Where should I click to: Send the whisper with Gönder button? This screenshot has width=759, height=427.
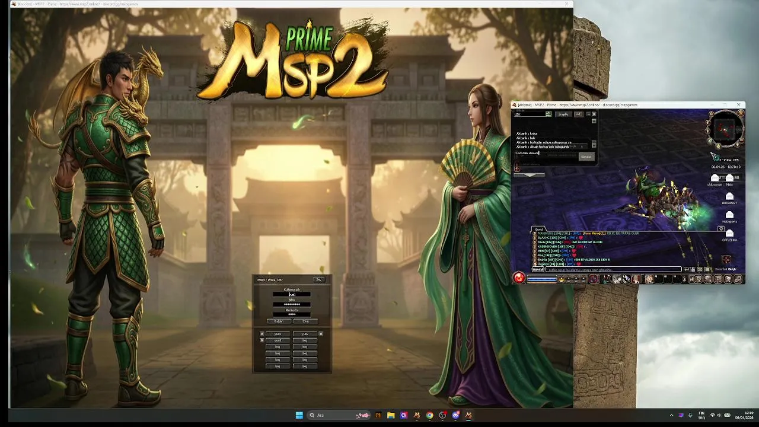coord(586,157)
